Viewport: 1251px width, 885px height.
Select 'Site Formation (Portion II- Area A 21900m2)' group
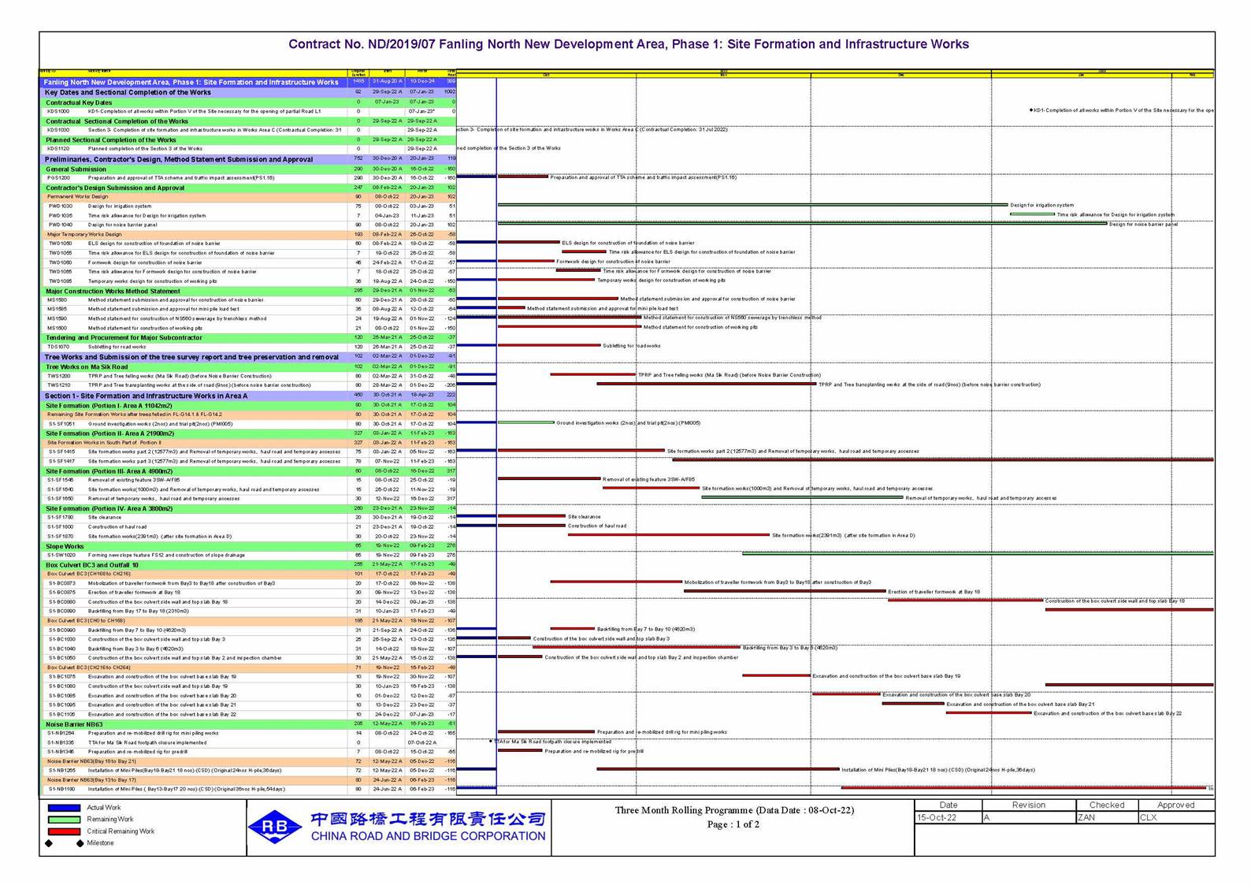248,433
